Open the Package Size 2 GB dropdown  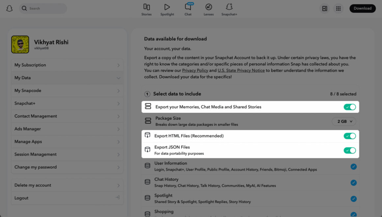pos(344,121)
